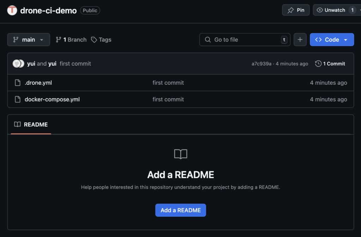Click the Go to file search field
Screen dimensions: 361x237
click(245, 40)
